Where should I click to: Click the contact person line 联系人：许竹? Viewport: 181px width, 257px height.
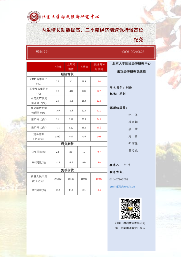(x=120, y=165)
